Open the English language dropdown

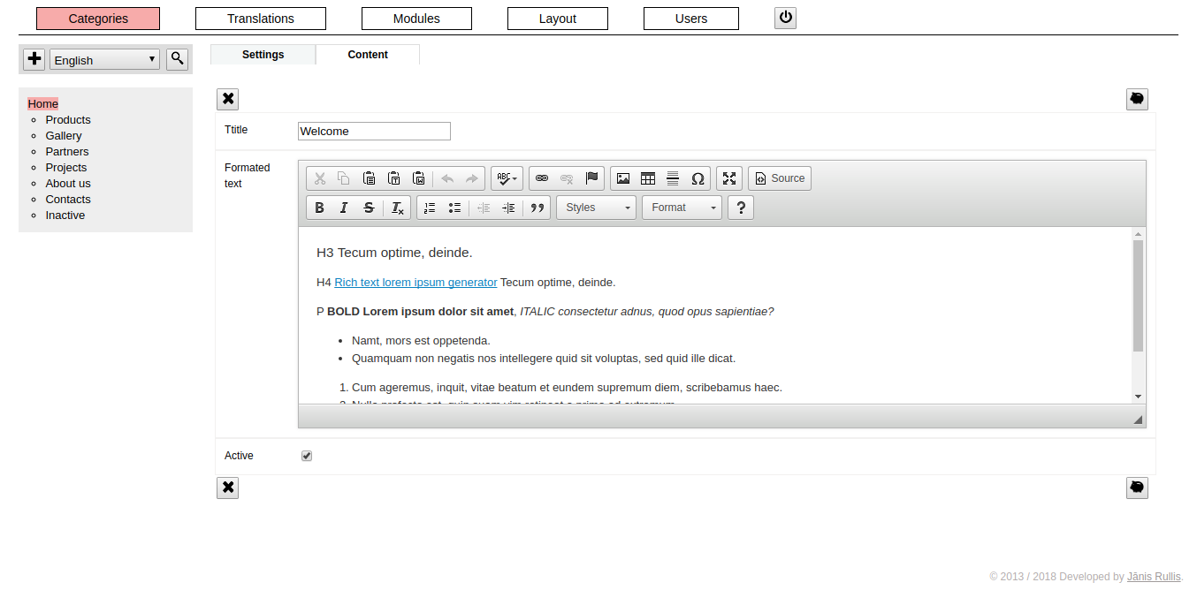[105, 60]
